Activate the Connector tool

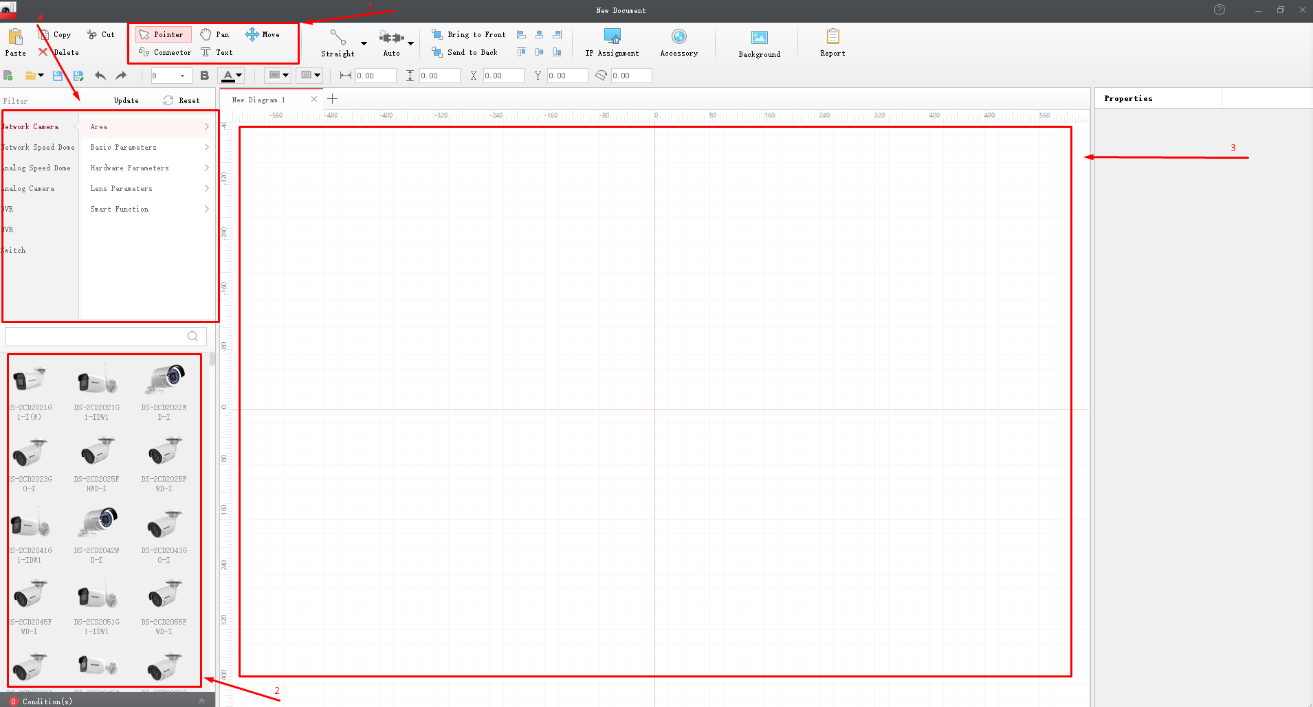coord(165,52)
